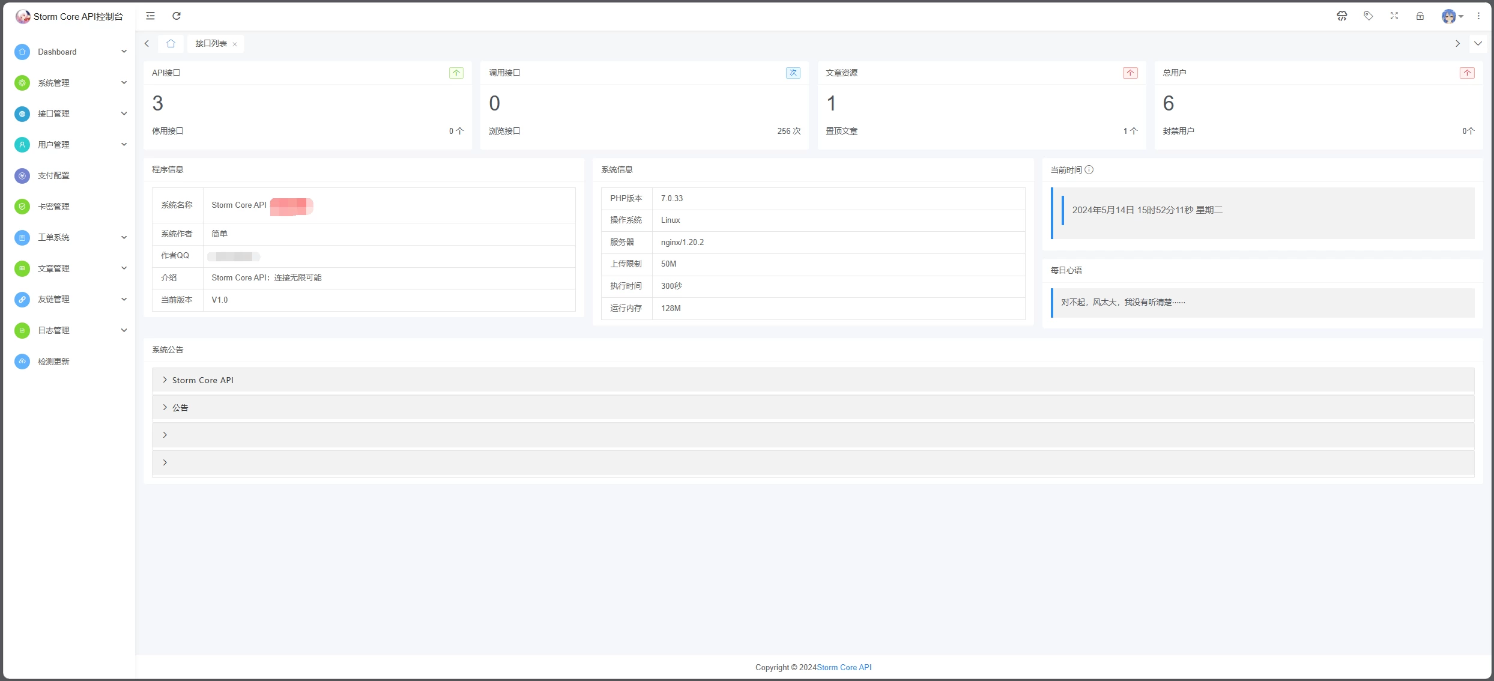Switch to the 接口列表 tab
This screenshot has width=1494, height=681.
click(x=211, y=43)
